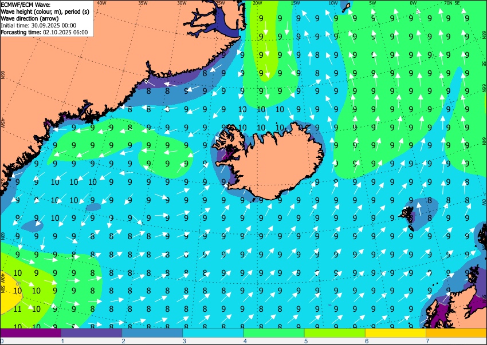Click the 70N latitude label
487x345 pixels.
(x=448, y=3)
